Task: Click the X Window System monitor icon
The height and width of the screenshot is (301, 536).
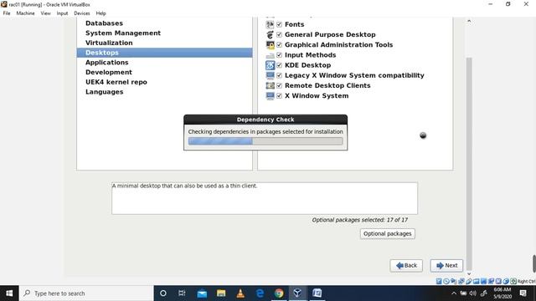Action: (x=270, y=96)
